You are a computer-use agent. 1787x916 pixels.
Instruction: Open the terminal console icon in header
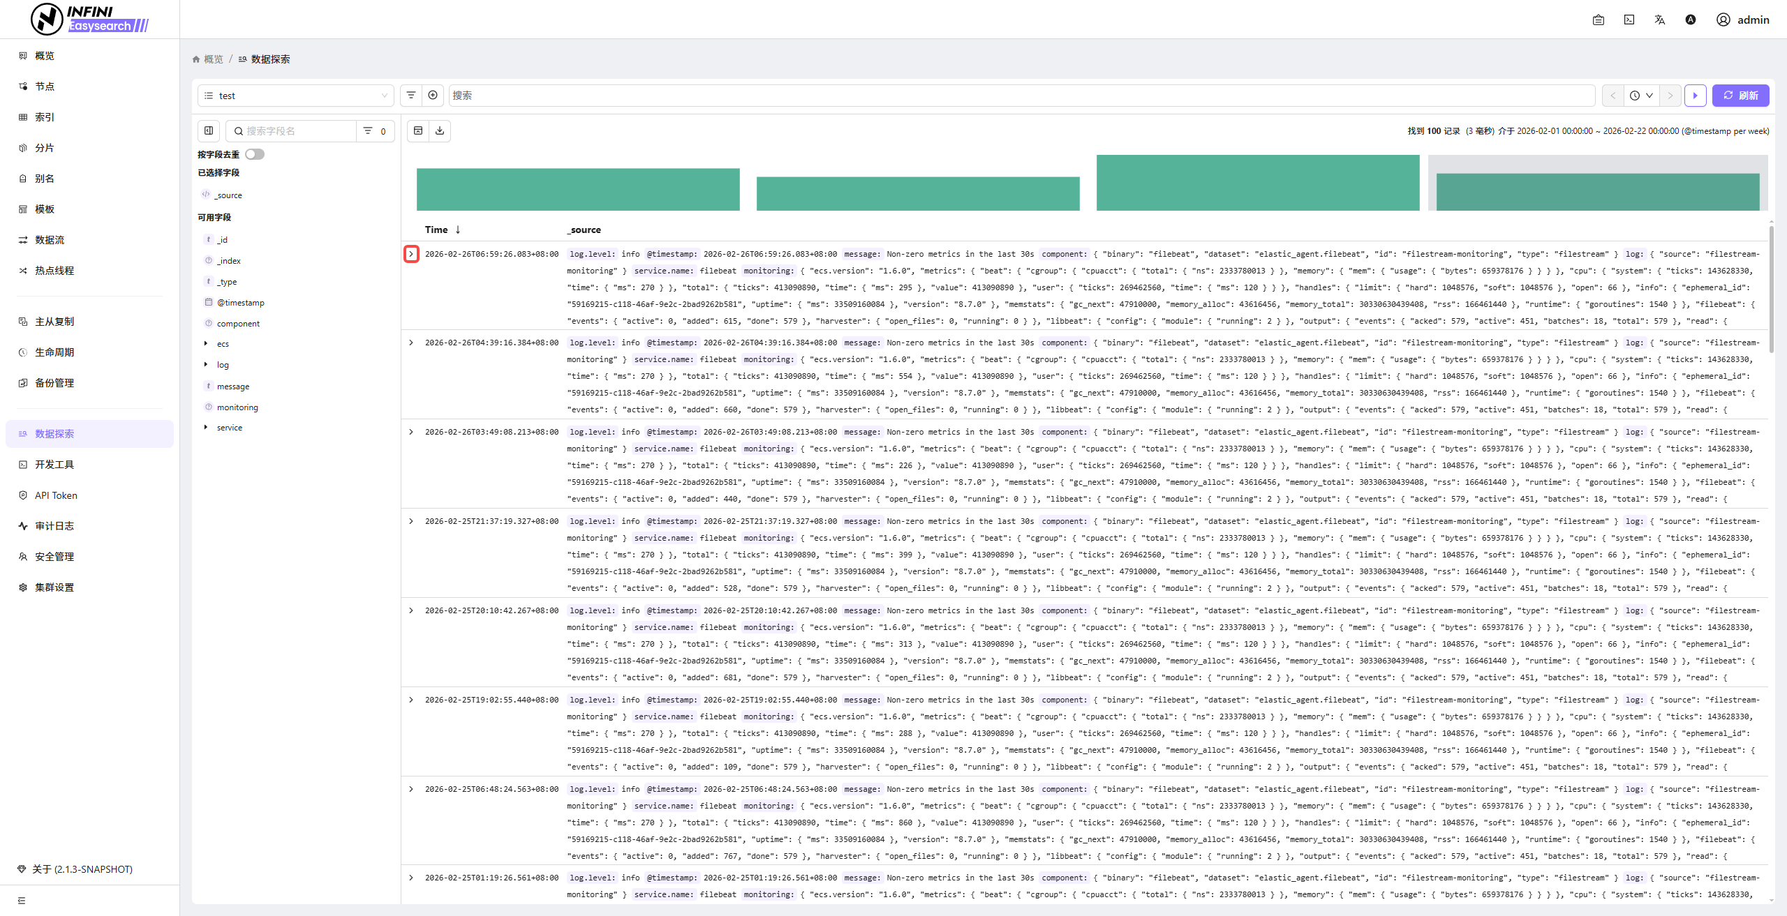[x=1629, y=20]
